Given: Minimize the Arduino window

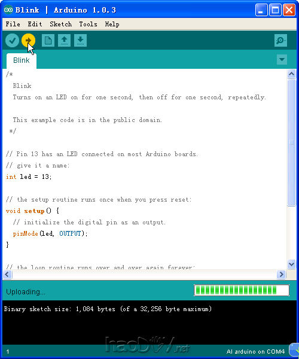Looking at the screenshot, I should 261,10.
